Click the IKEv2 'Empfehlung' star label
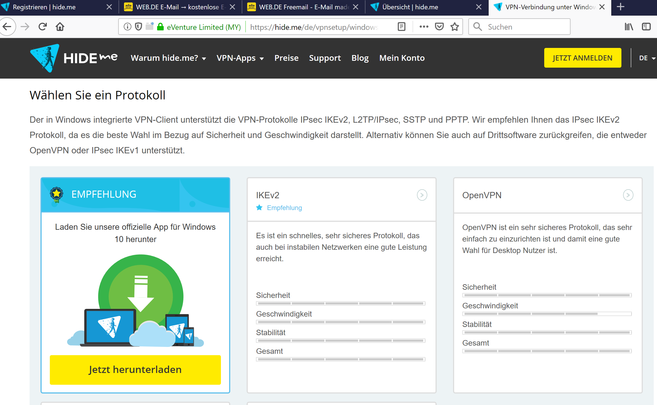Image resolution: width=657 pixels, height=405 pixels. coord(279,208)
